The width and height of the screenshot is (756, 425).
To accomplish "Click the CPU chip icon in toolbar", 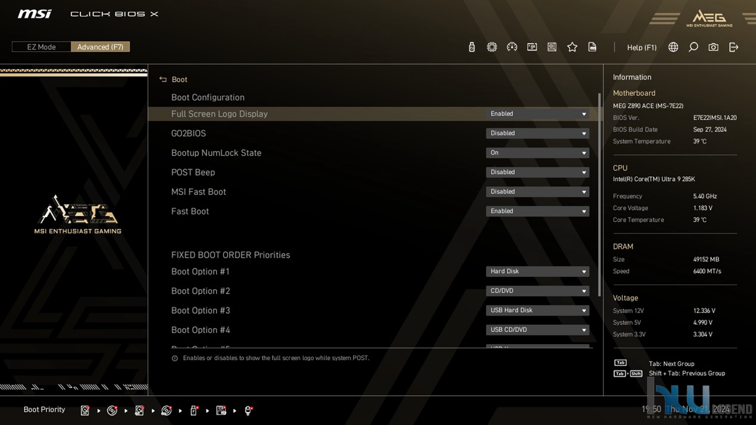I will pos(492,47).
